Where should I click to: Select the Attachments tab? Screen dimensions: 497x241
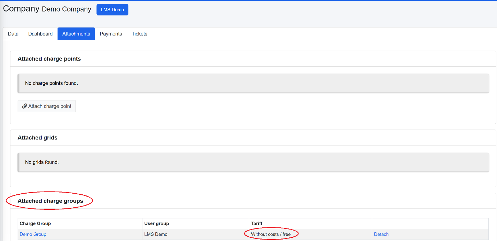76,34
